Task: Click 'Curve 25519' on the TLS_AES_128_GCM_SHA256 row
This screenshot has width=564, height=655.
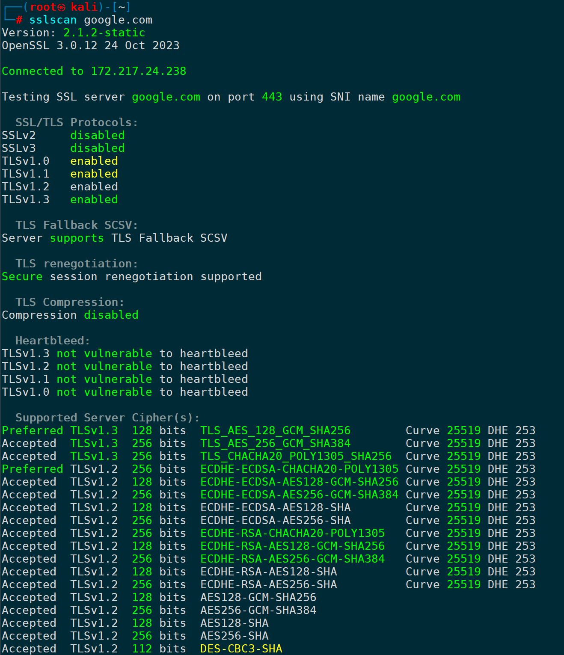Action: pyautogui.click(x=443, y=431)
